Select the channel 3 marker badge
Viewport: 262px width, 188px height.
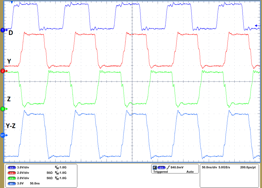point(2,109)
